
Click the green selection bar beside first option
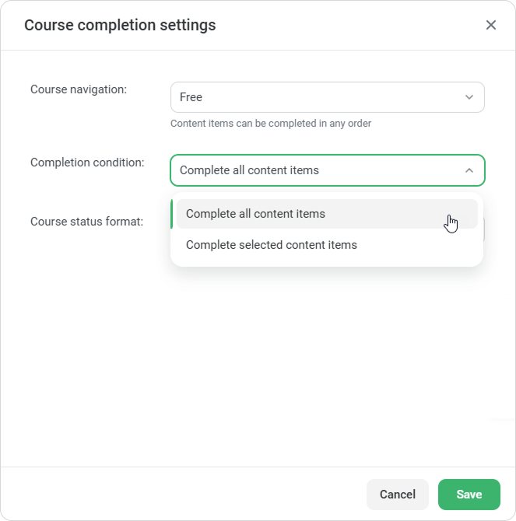(172, 214)
